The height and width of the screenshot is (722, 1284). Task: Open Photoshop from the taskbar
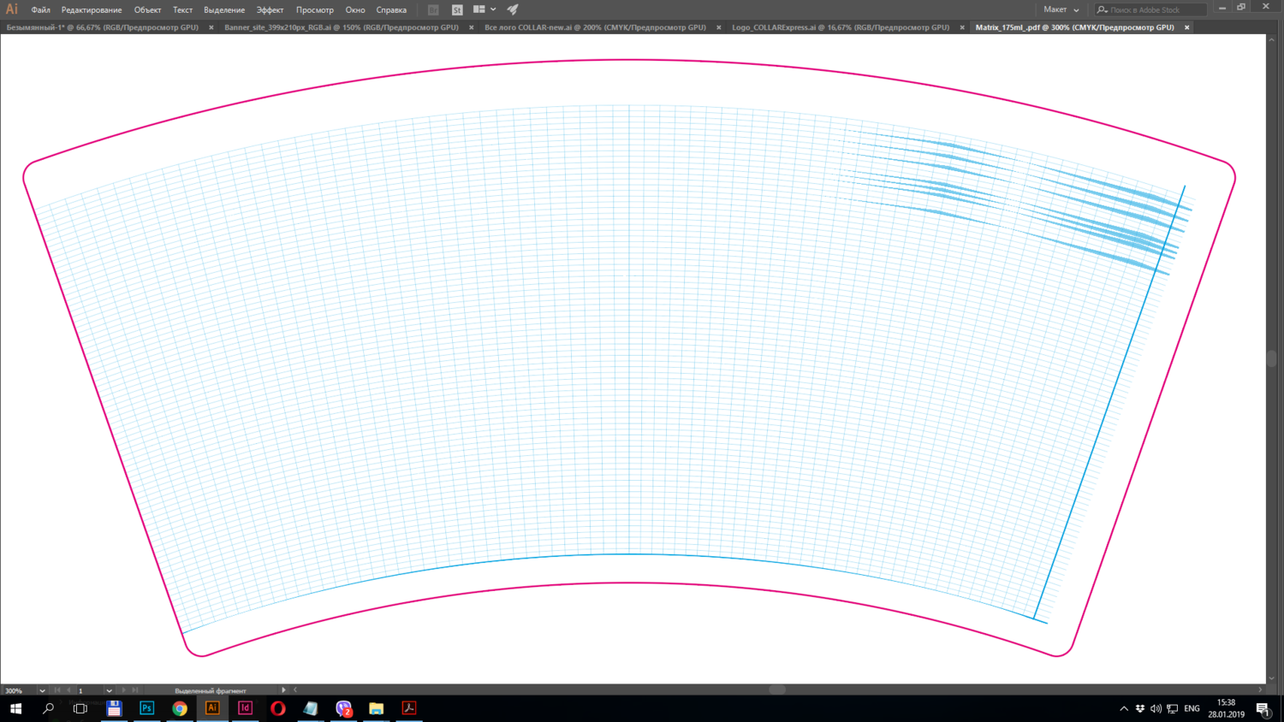146,708
